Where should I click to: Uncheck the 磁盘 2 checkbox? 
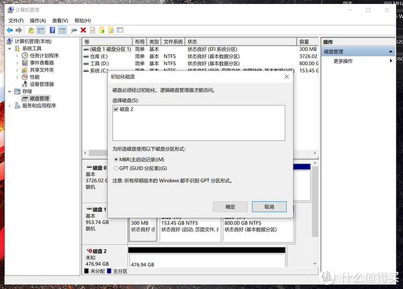[116, 109]
